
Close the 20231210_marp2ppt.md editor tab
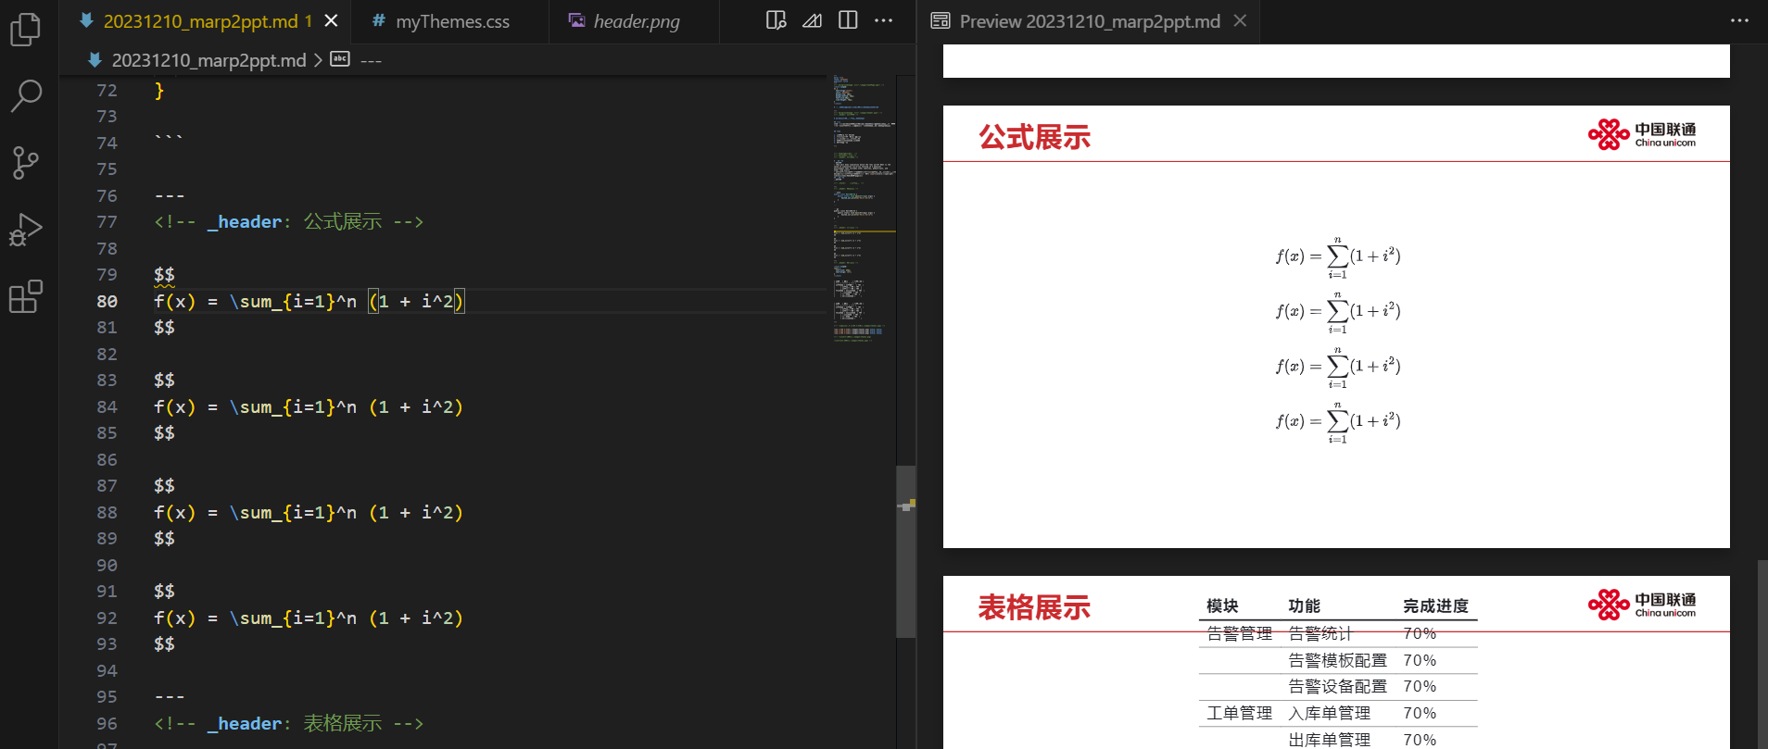[331, 20]
